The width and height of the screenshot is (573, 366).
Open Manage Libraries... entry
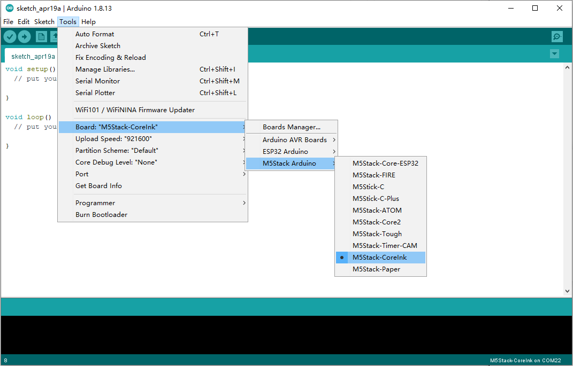coord(153,69)
